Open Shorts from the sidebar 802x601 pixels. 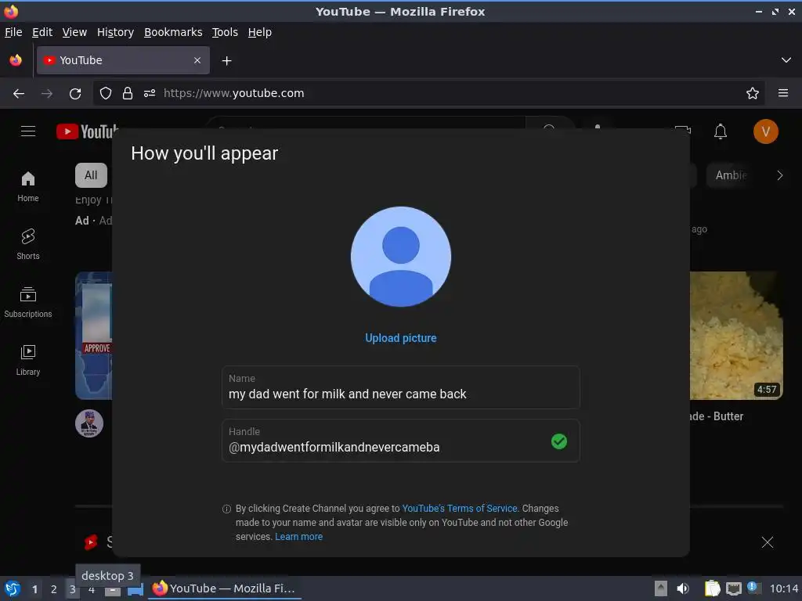28,244
